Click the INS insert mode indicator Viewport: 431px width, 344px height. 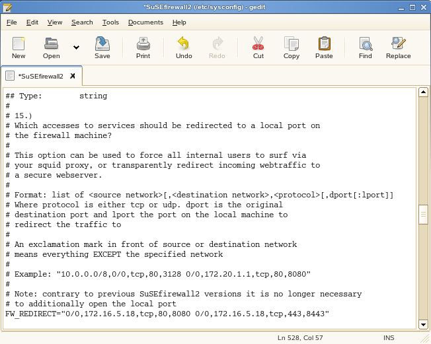pos(389,337)
